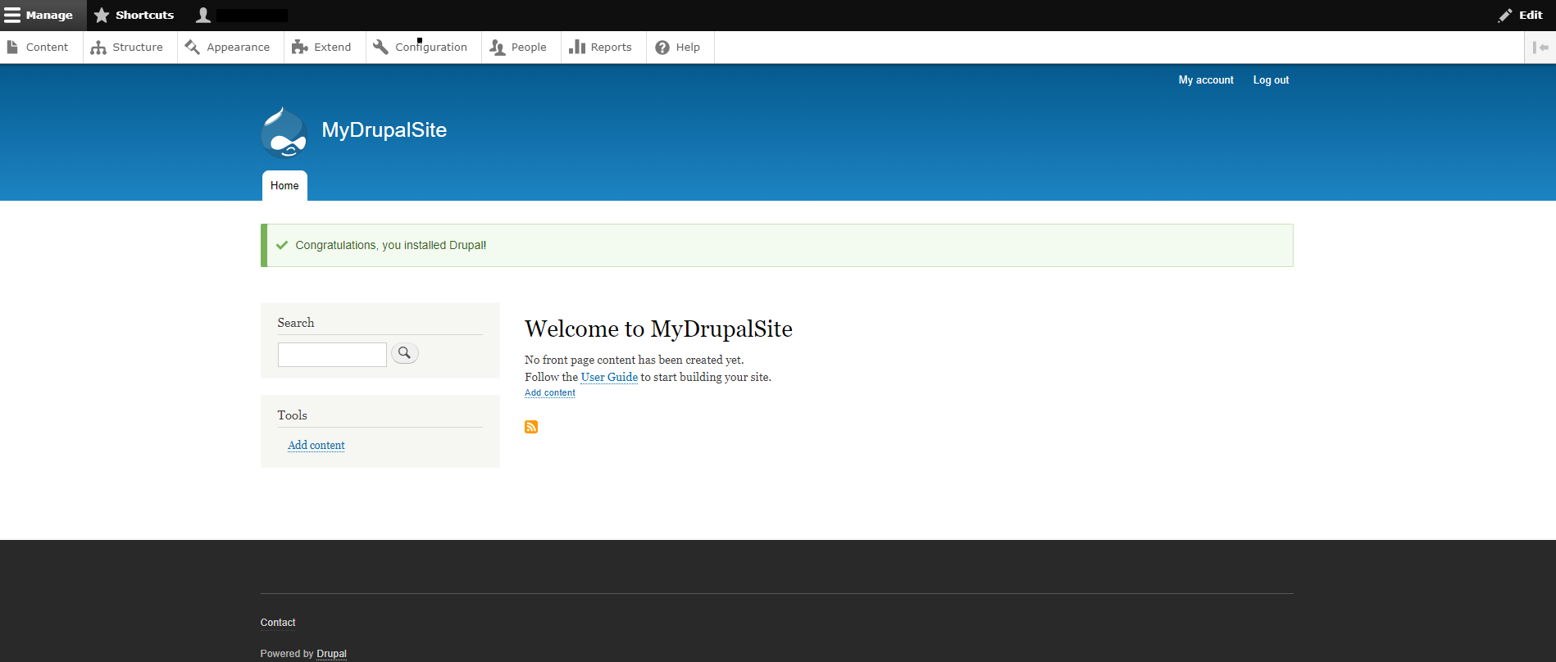Open the Shortcuts star menu
Image resolution: width=1556 pixels, height=662 pixels.
point(134,16)
